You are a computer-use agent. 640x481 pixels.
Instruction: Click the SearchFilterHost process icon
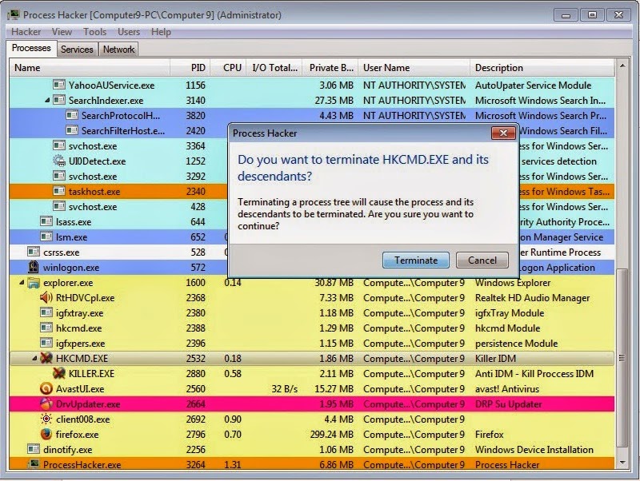pyautogui.click(x=72, y=130)
